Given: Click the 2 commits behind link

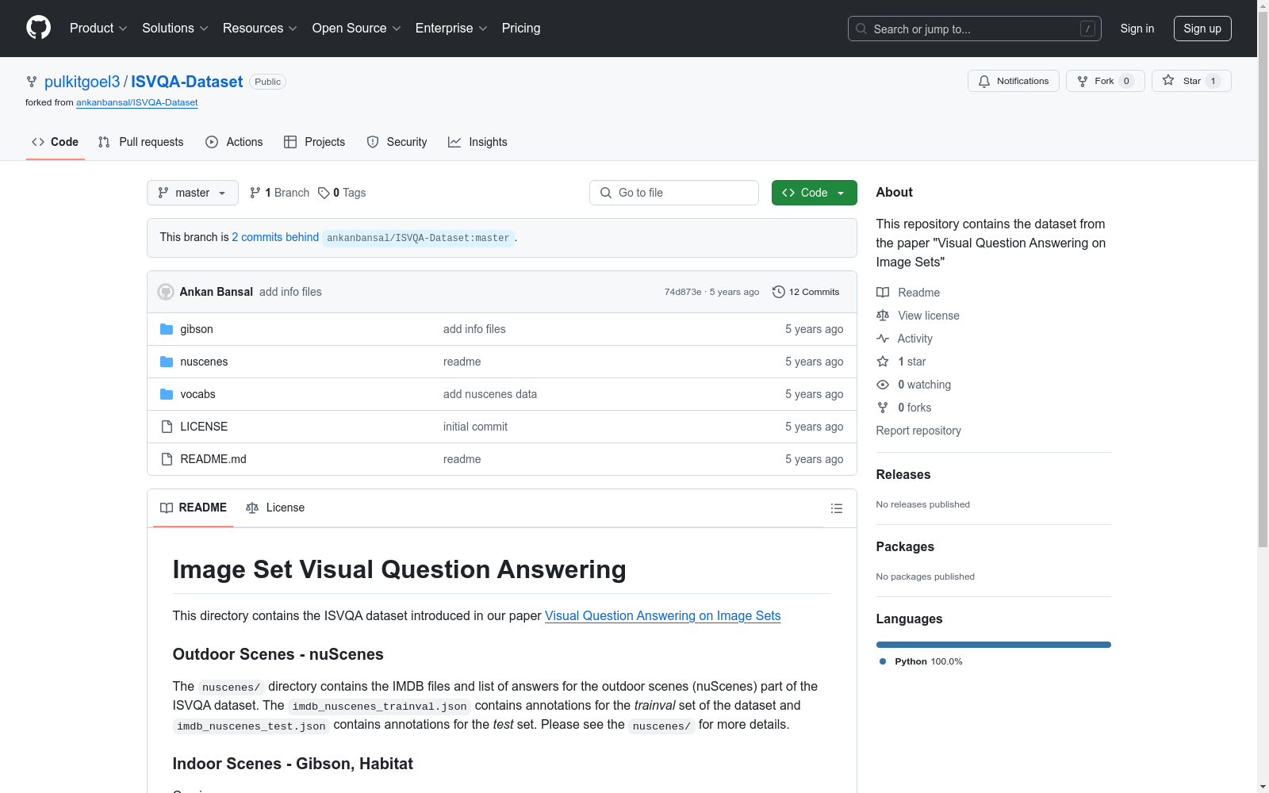Looking at the screenshot, I should [x=275, y=237].
